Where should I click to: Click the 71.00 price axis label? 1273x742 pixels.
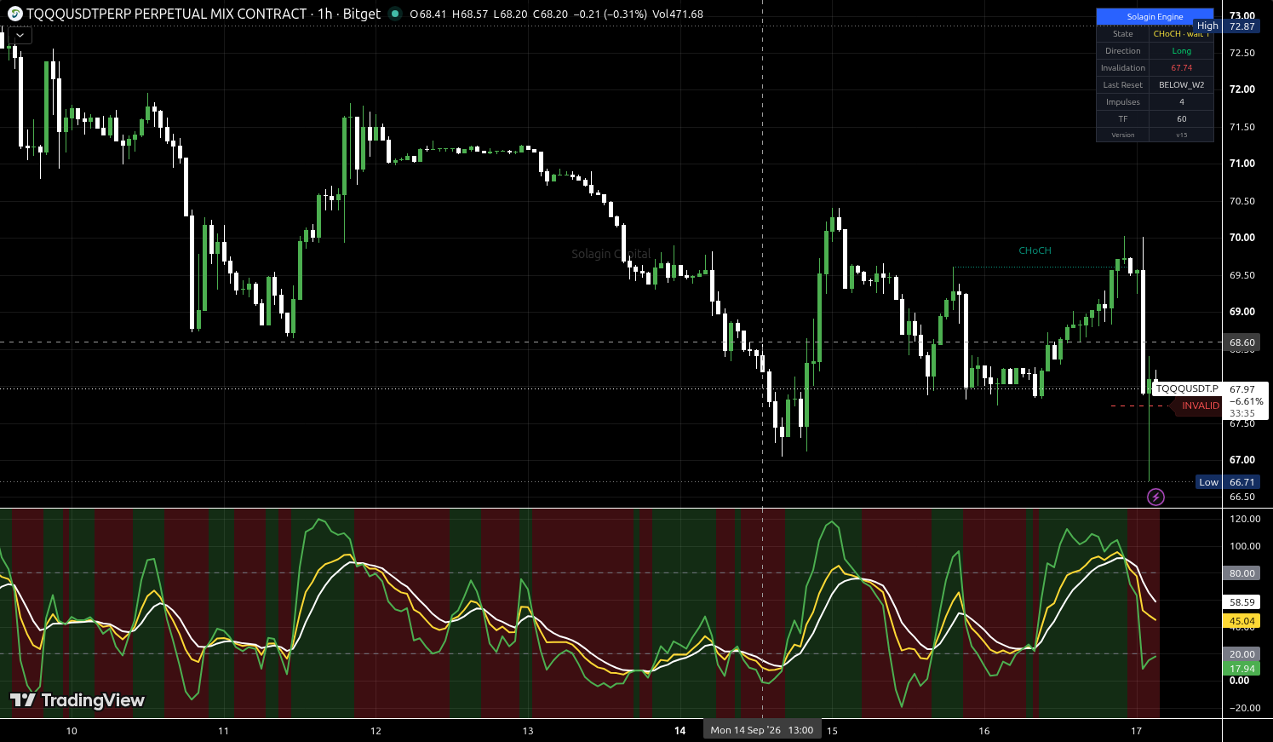1241,164
